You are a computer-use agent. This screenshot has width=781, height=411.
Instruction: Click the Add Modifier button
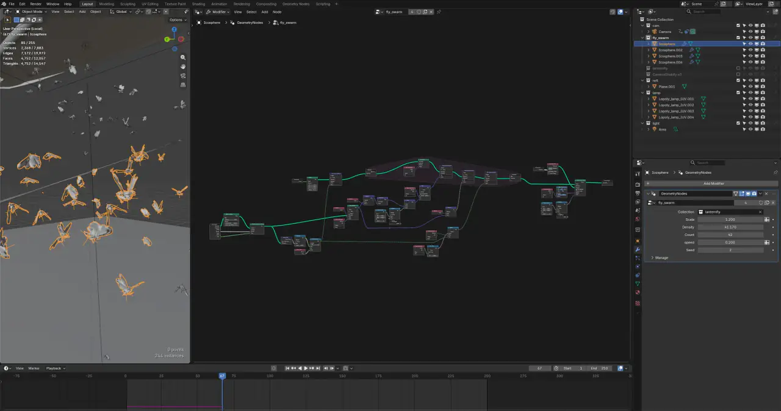[x=711, y=184]
